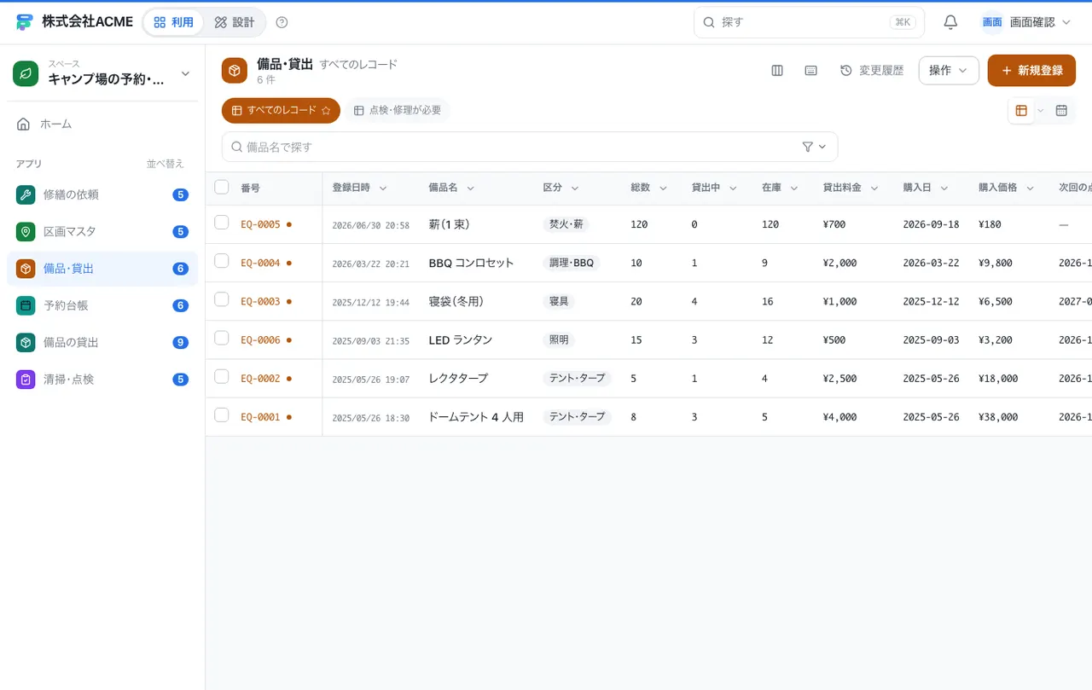
Task: Open the 備品名 column menu
Action: click(470, 188)
